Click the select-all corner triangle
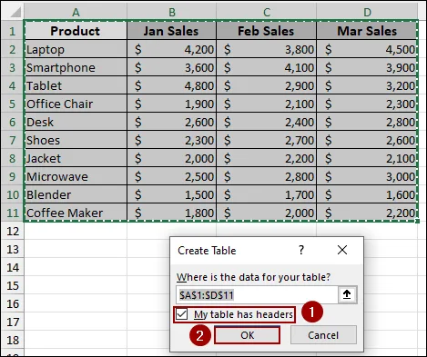 click(x=15, y=13)
